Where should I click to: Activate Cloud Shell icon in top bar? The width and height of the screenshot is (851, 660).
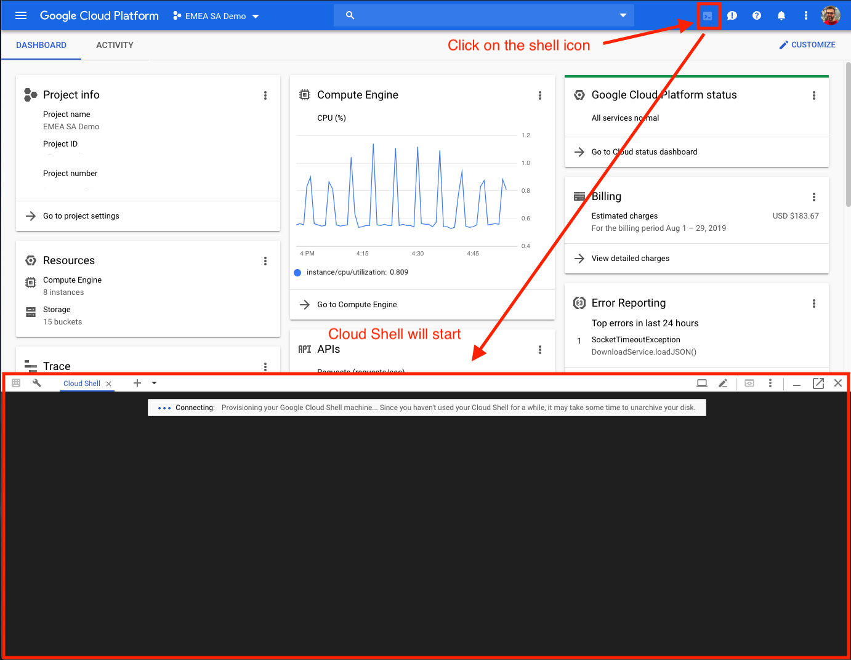(x=708, y=16)
